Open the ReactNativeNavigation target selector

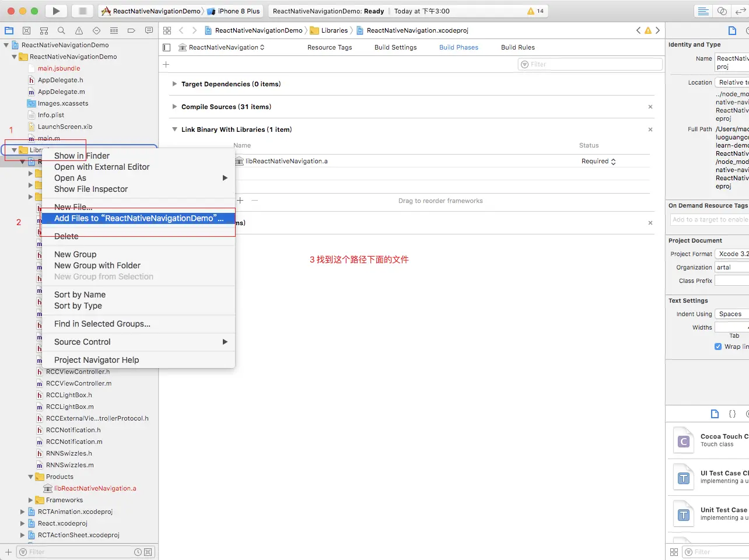pyautogui.click(x=222, y=47)
